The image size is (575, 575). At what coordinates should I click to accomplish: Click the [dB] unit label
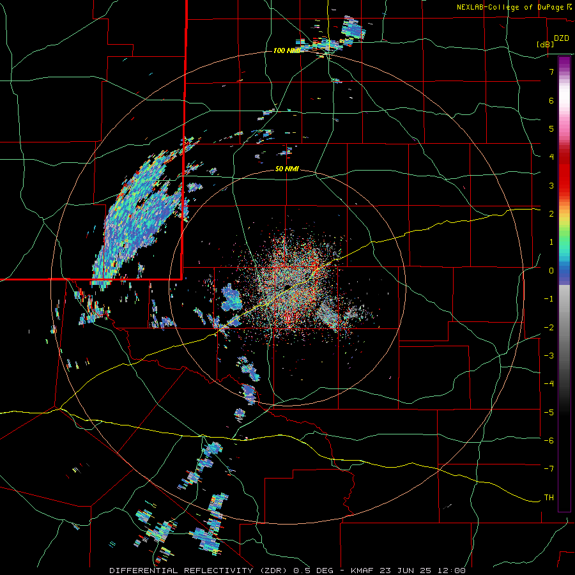tap(546, 44)
